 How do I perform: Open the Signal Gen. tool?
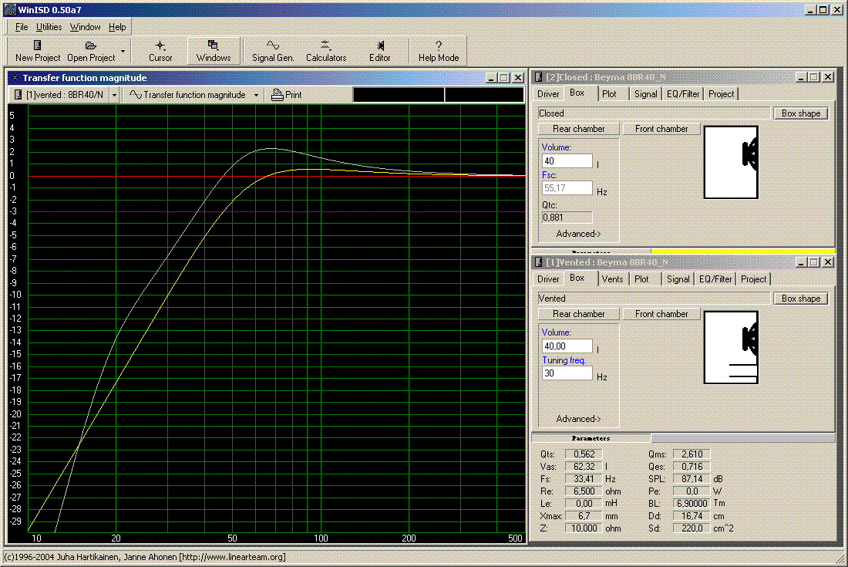point(273,51)
